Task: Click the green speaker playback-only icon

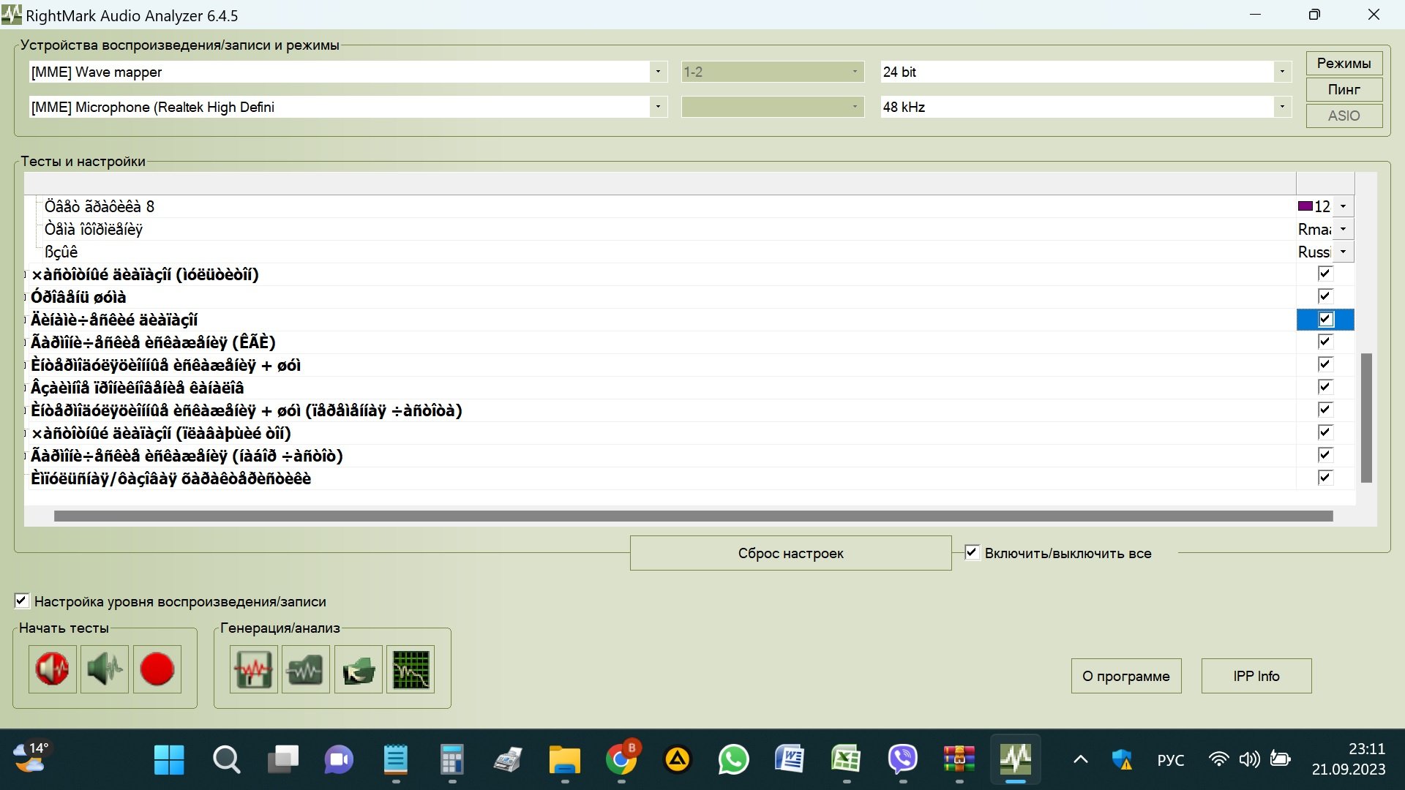Action: [x=105, y=669]
